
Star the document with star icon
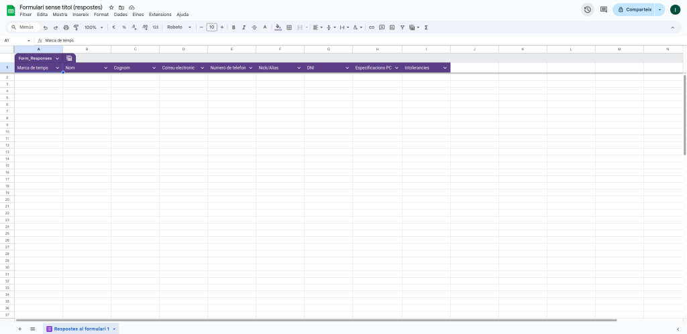(x=111, y=7)
